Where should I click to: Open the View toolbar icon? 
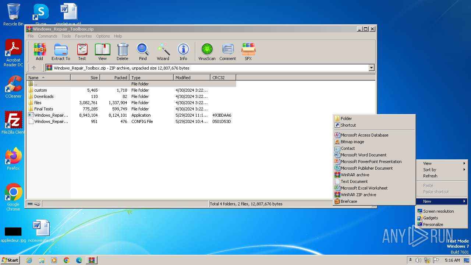point(102,52)
